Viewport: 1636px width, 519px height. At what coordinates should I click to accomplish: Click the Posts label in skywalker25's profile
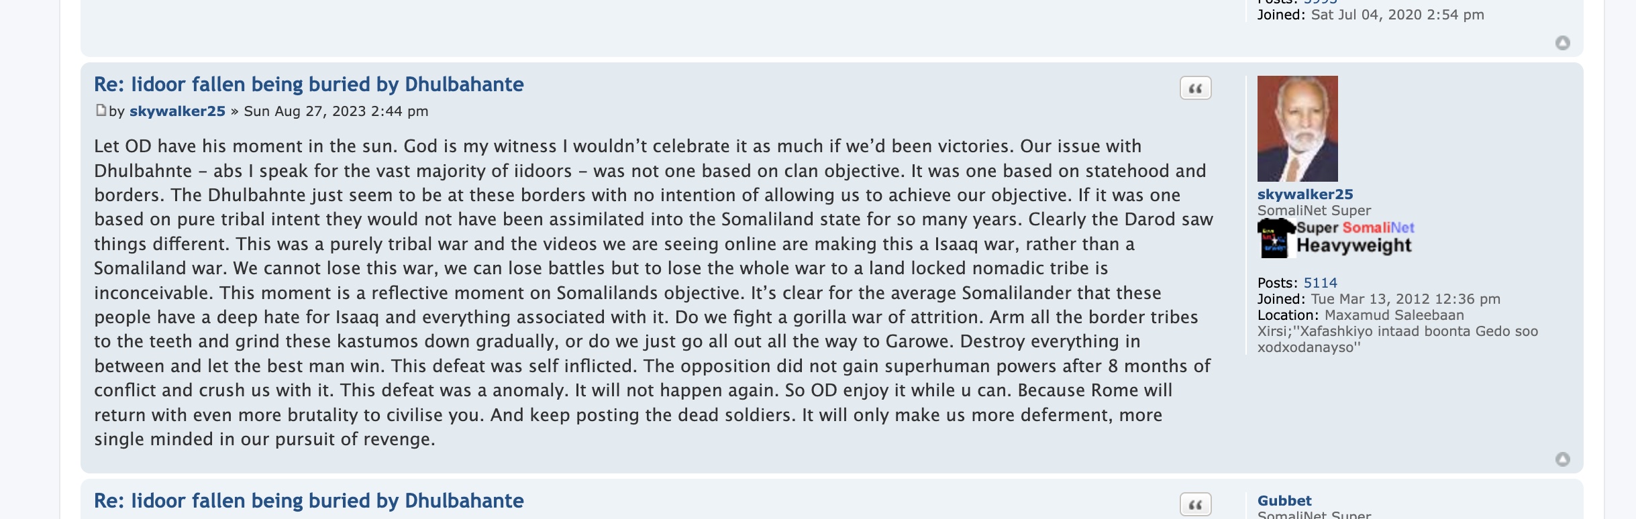click(x=1278, y=283)
